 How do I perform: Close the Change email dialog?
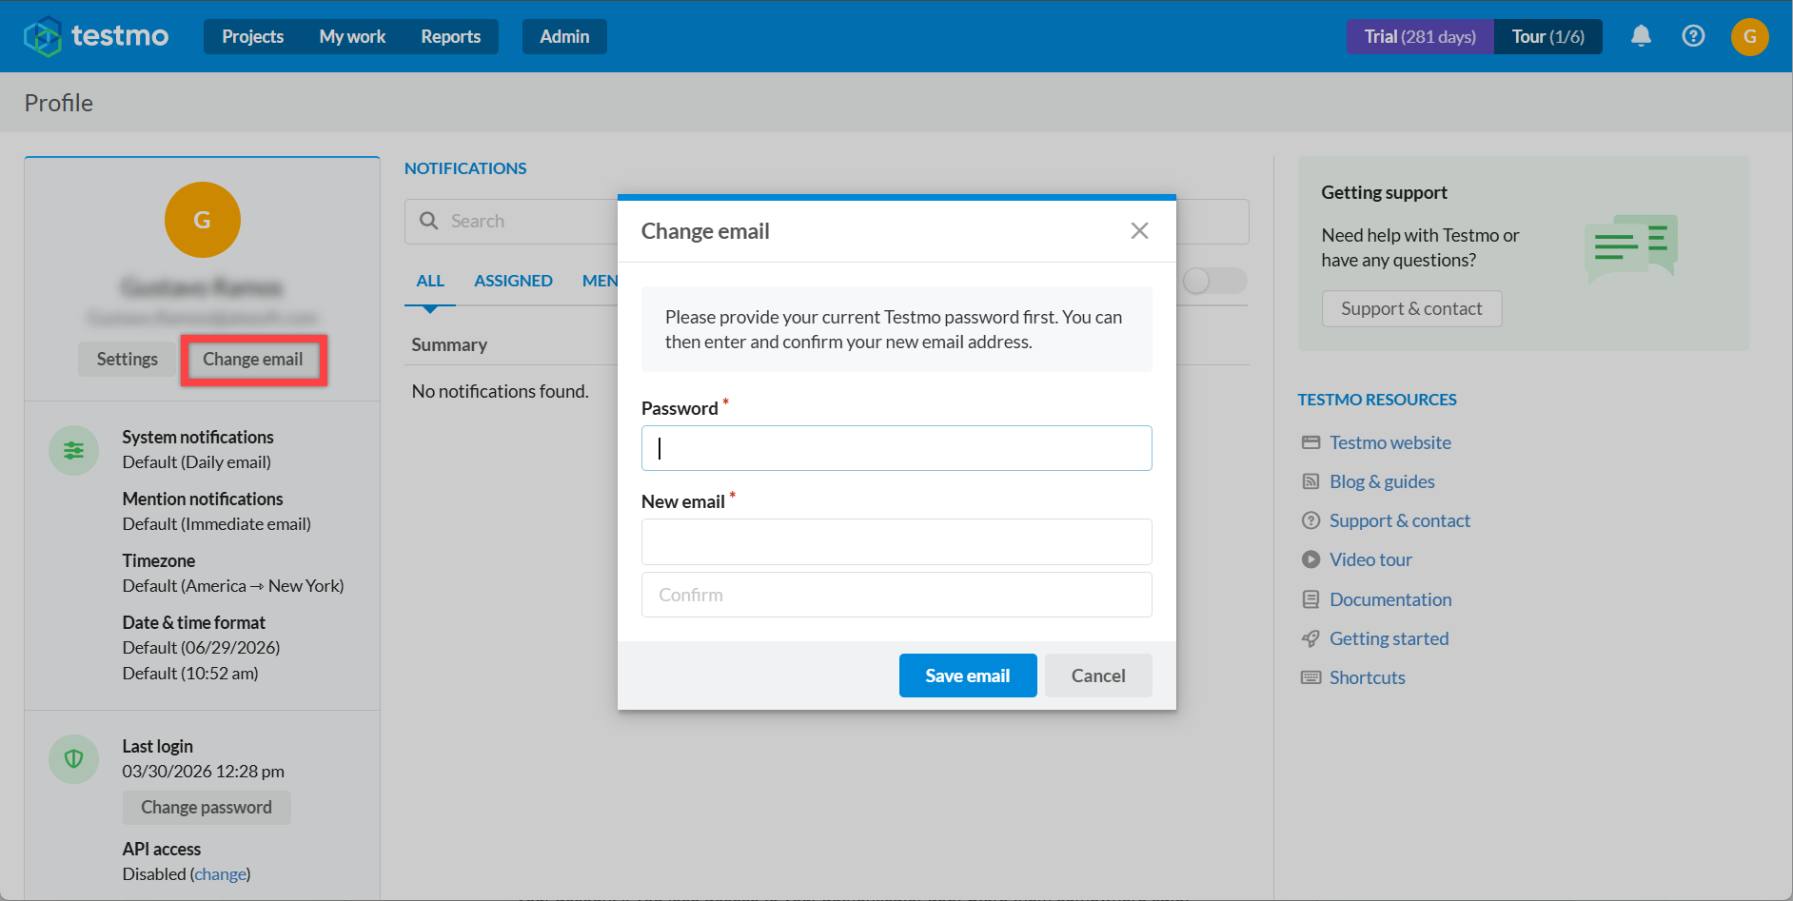(1139, 230)
